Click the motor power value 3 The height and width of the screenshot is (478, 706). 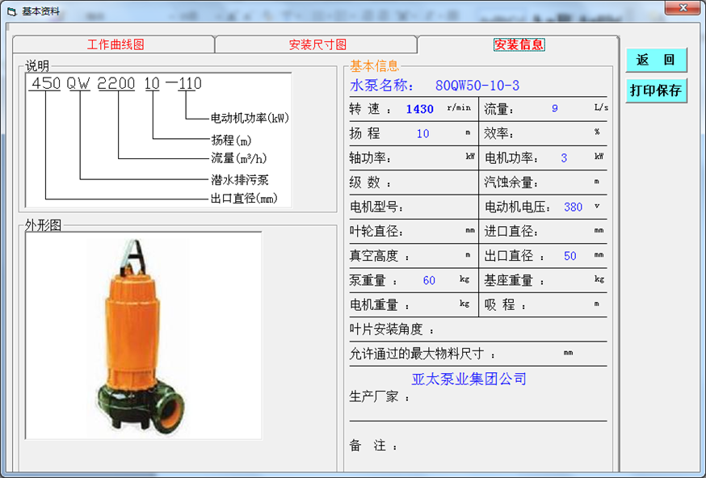coord(564,158)
